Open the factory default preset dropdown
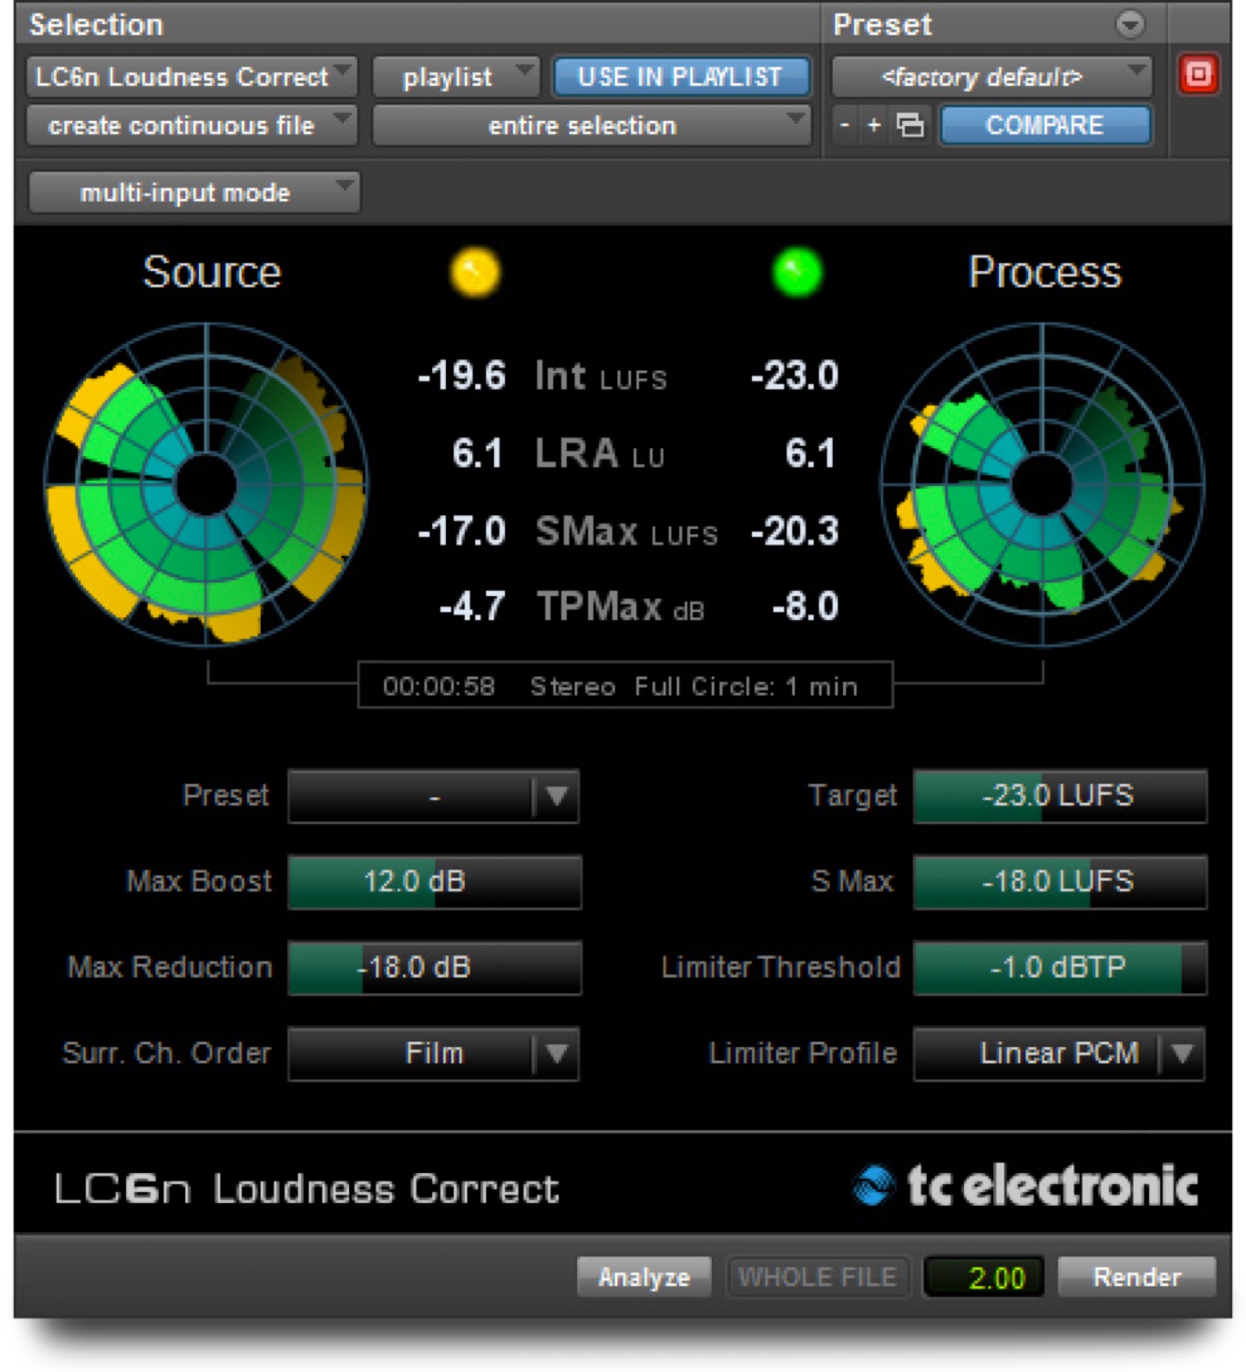This screenshot has width=1246, height=1372. 991,77
